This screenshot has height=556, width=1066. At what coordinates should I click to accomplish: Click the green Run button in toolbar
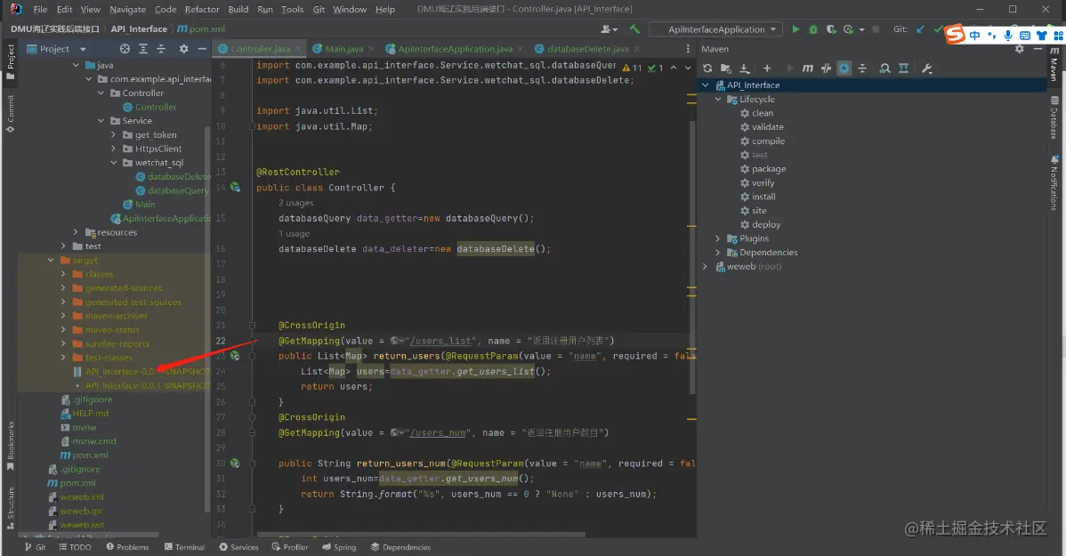pos(795,29)
